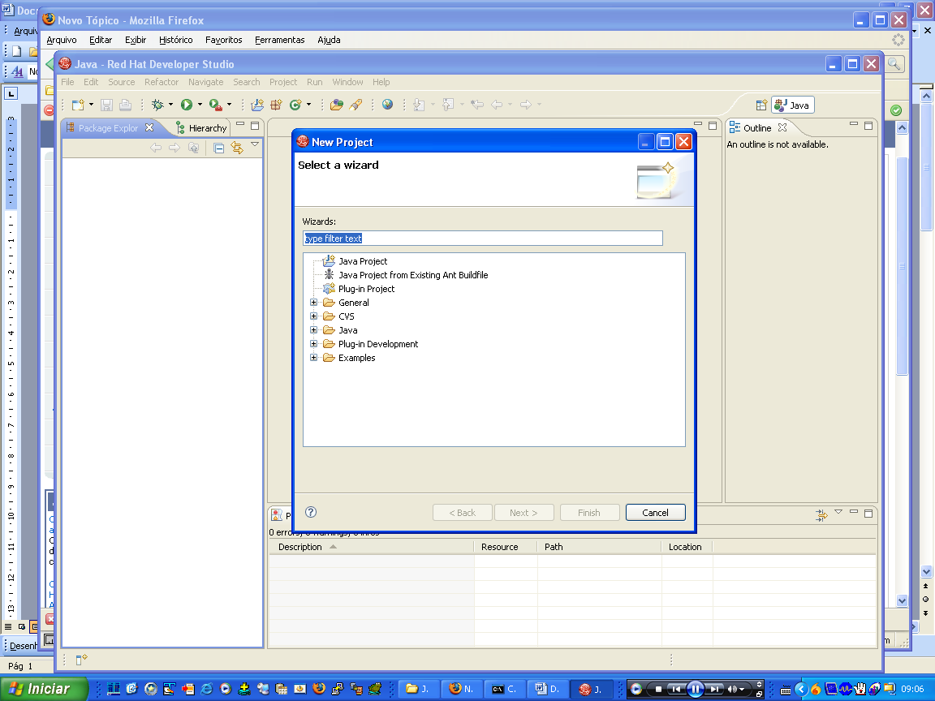Switch to the Hierarchy tab
935x701 pixels.
[x=201, y=128]
